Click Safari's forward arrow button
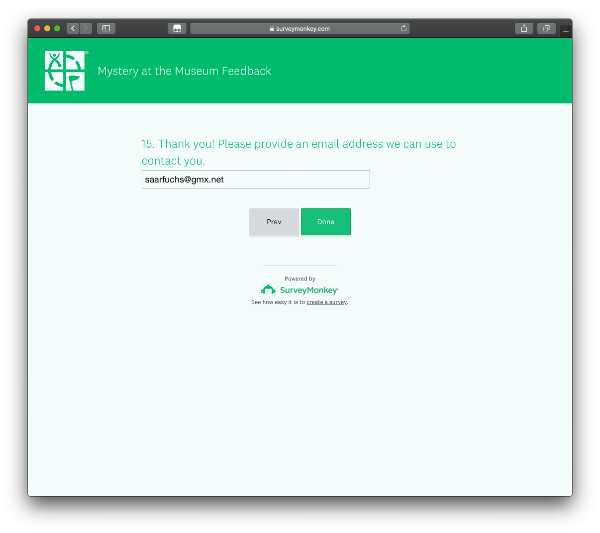This screenshot has width=600, height=533. [x=86, y=28]
